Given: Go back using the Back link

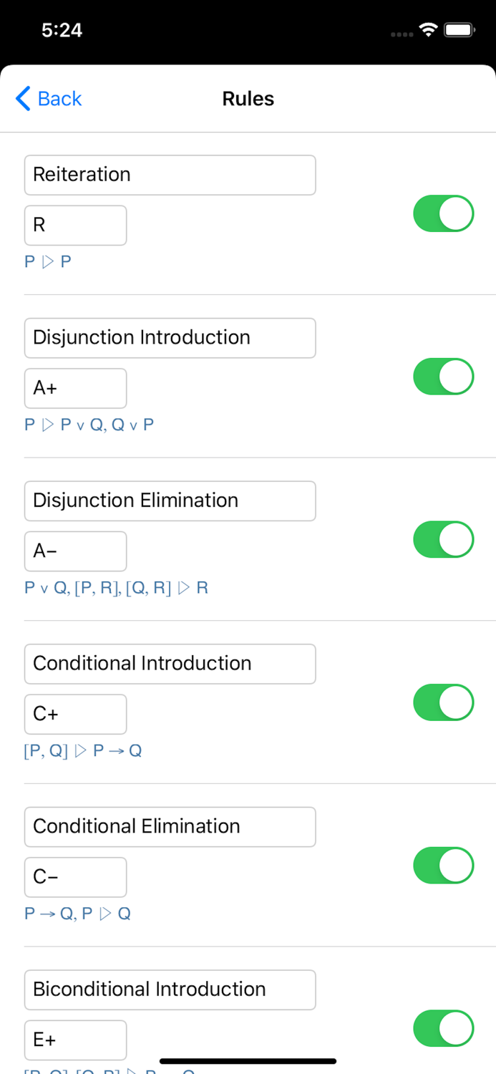Looking at the screenshot, I should [59, 99].
